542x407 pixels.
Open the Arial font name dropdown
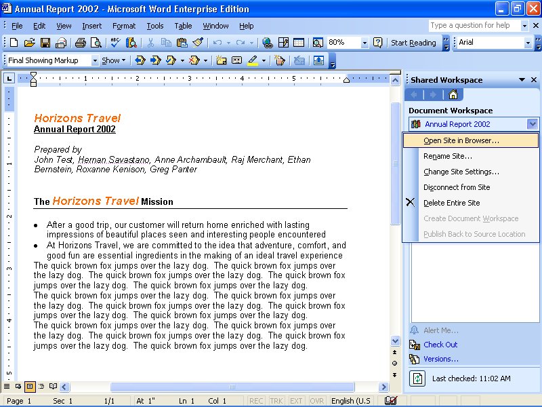tap(528, 43)
